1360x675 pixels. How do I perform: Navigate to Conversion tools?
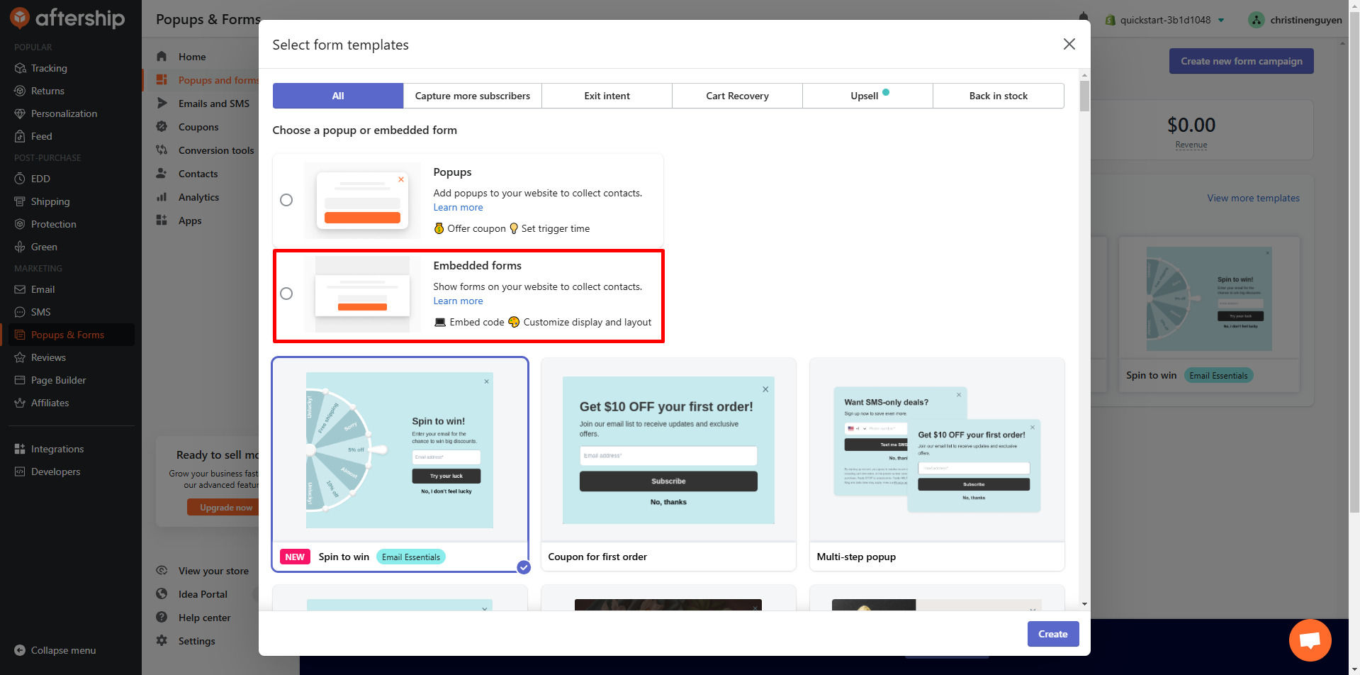[216, 150]
